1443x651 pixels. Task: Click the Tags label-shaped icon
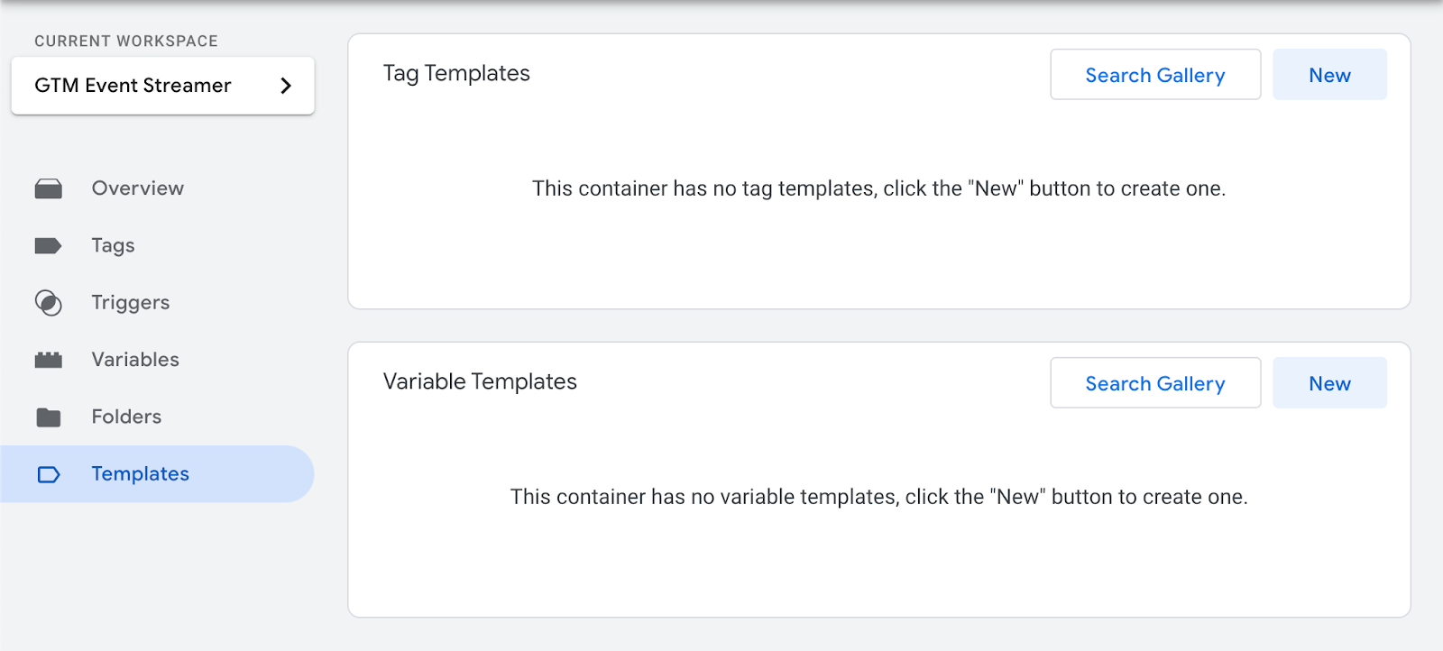pos(49,245)
